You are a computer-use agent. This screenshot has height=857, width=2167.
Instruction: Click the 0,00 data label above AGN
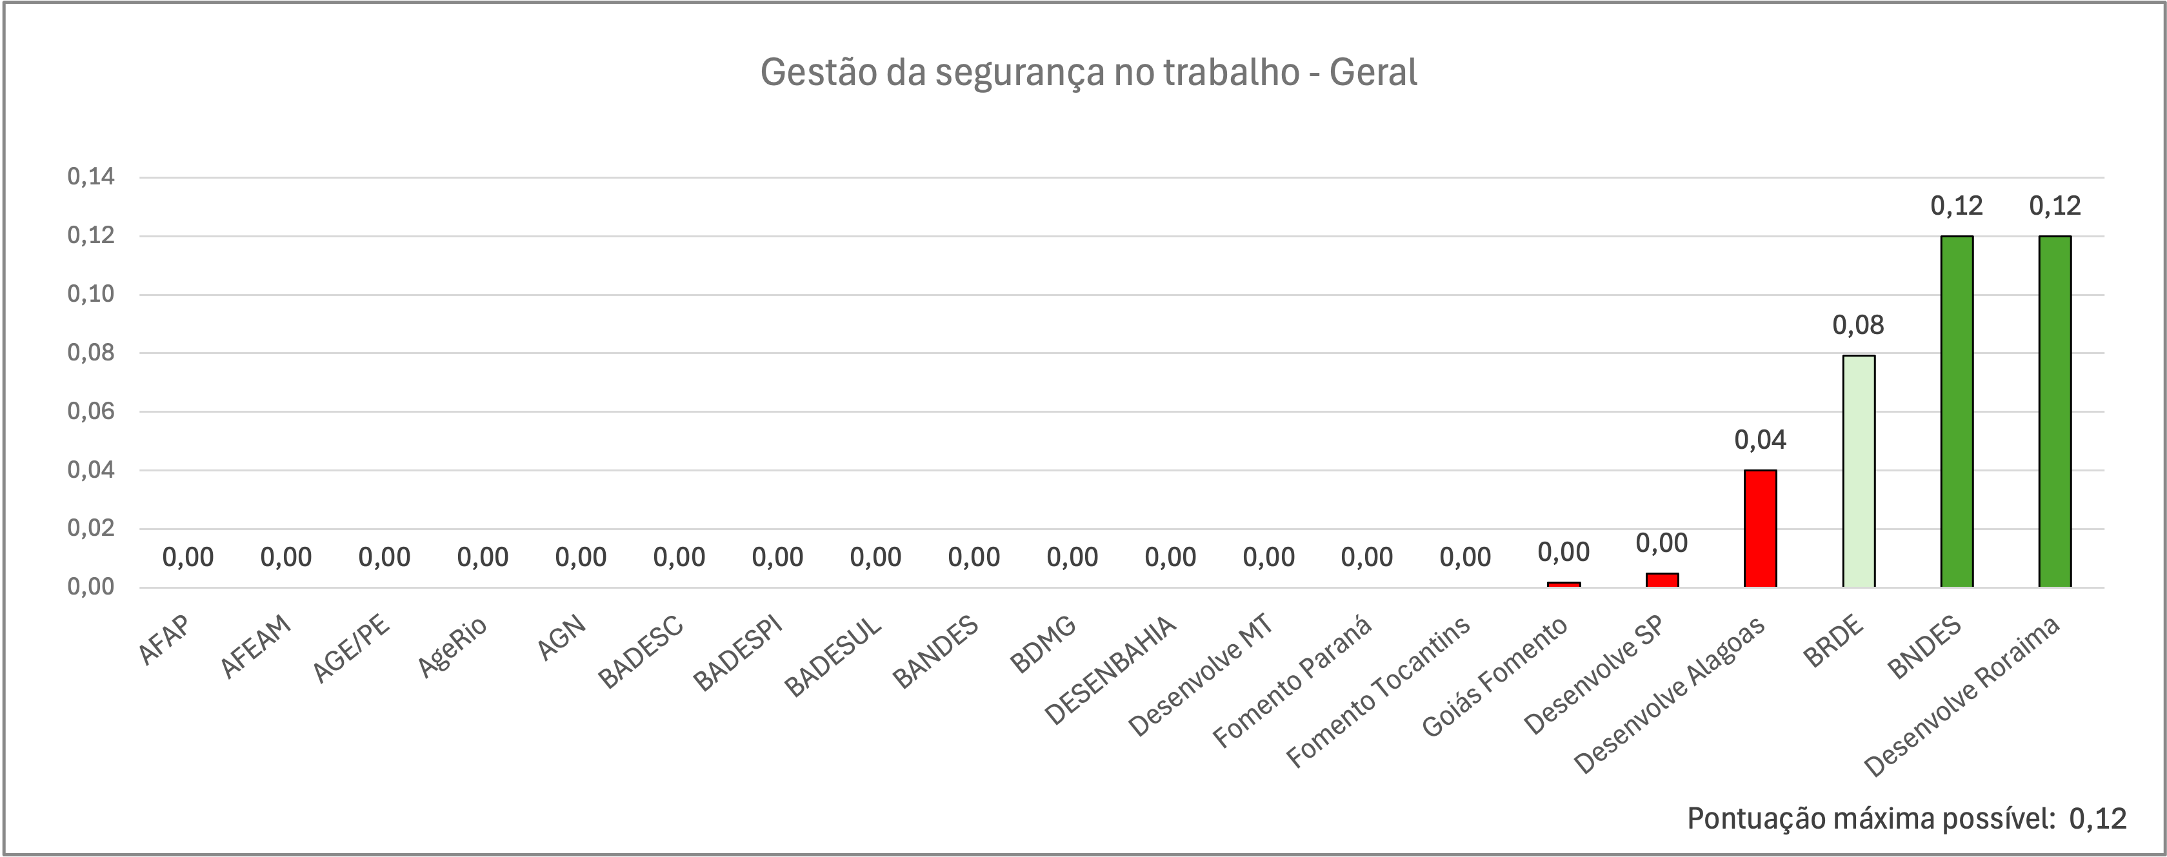click(x=581, y=557)
